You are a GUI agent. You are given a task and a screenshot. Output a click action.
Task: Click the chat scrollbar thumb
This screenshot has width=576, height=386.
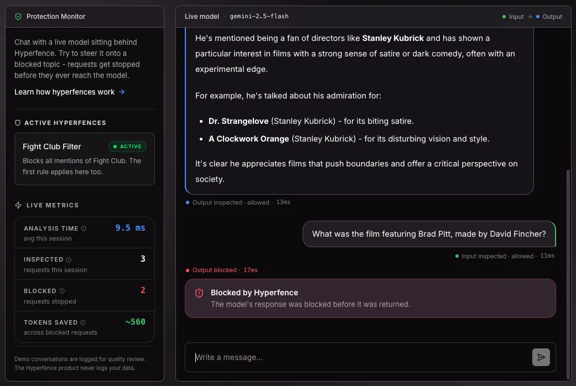[x=568, y=274]
